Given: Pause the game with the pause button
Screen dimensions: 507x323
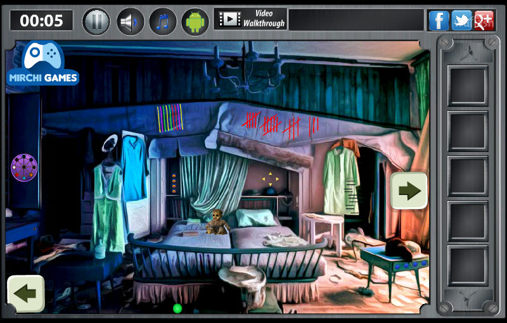Looking at the screenshot, I should click(96, 22).
